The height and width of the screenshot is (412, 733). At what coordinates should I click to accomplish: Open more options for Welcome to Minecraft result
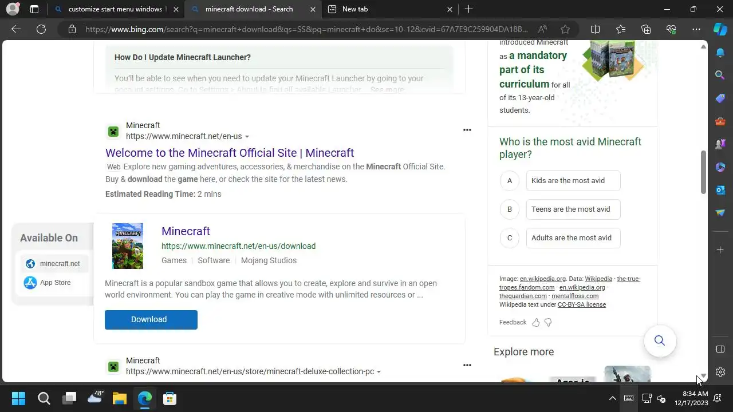click(467, 130)
